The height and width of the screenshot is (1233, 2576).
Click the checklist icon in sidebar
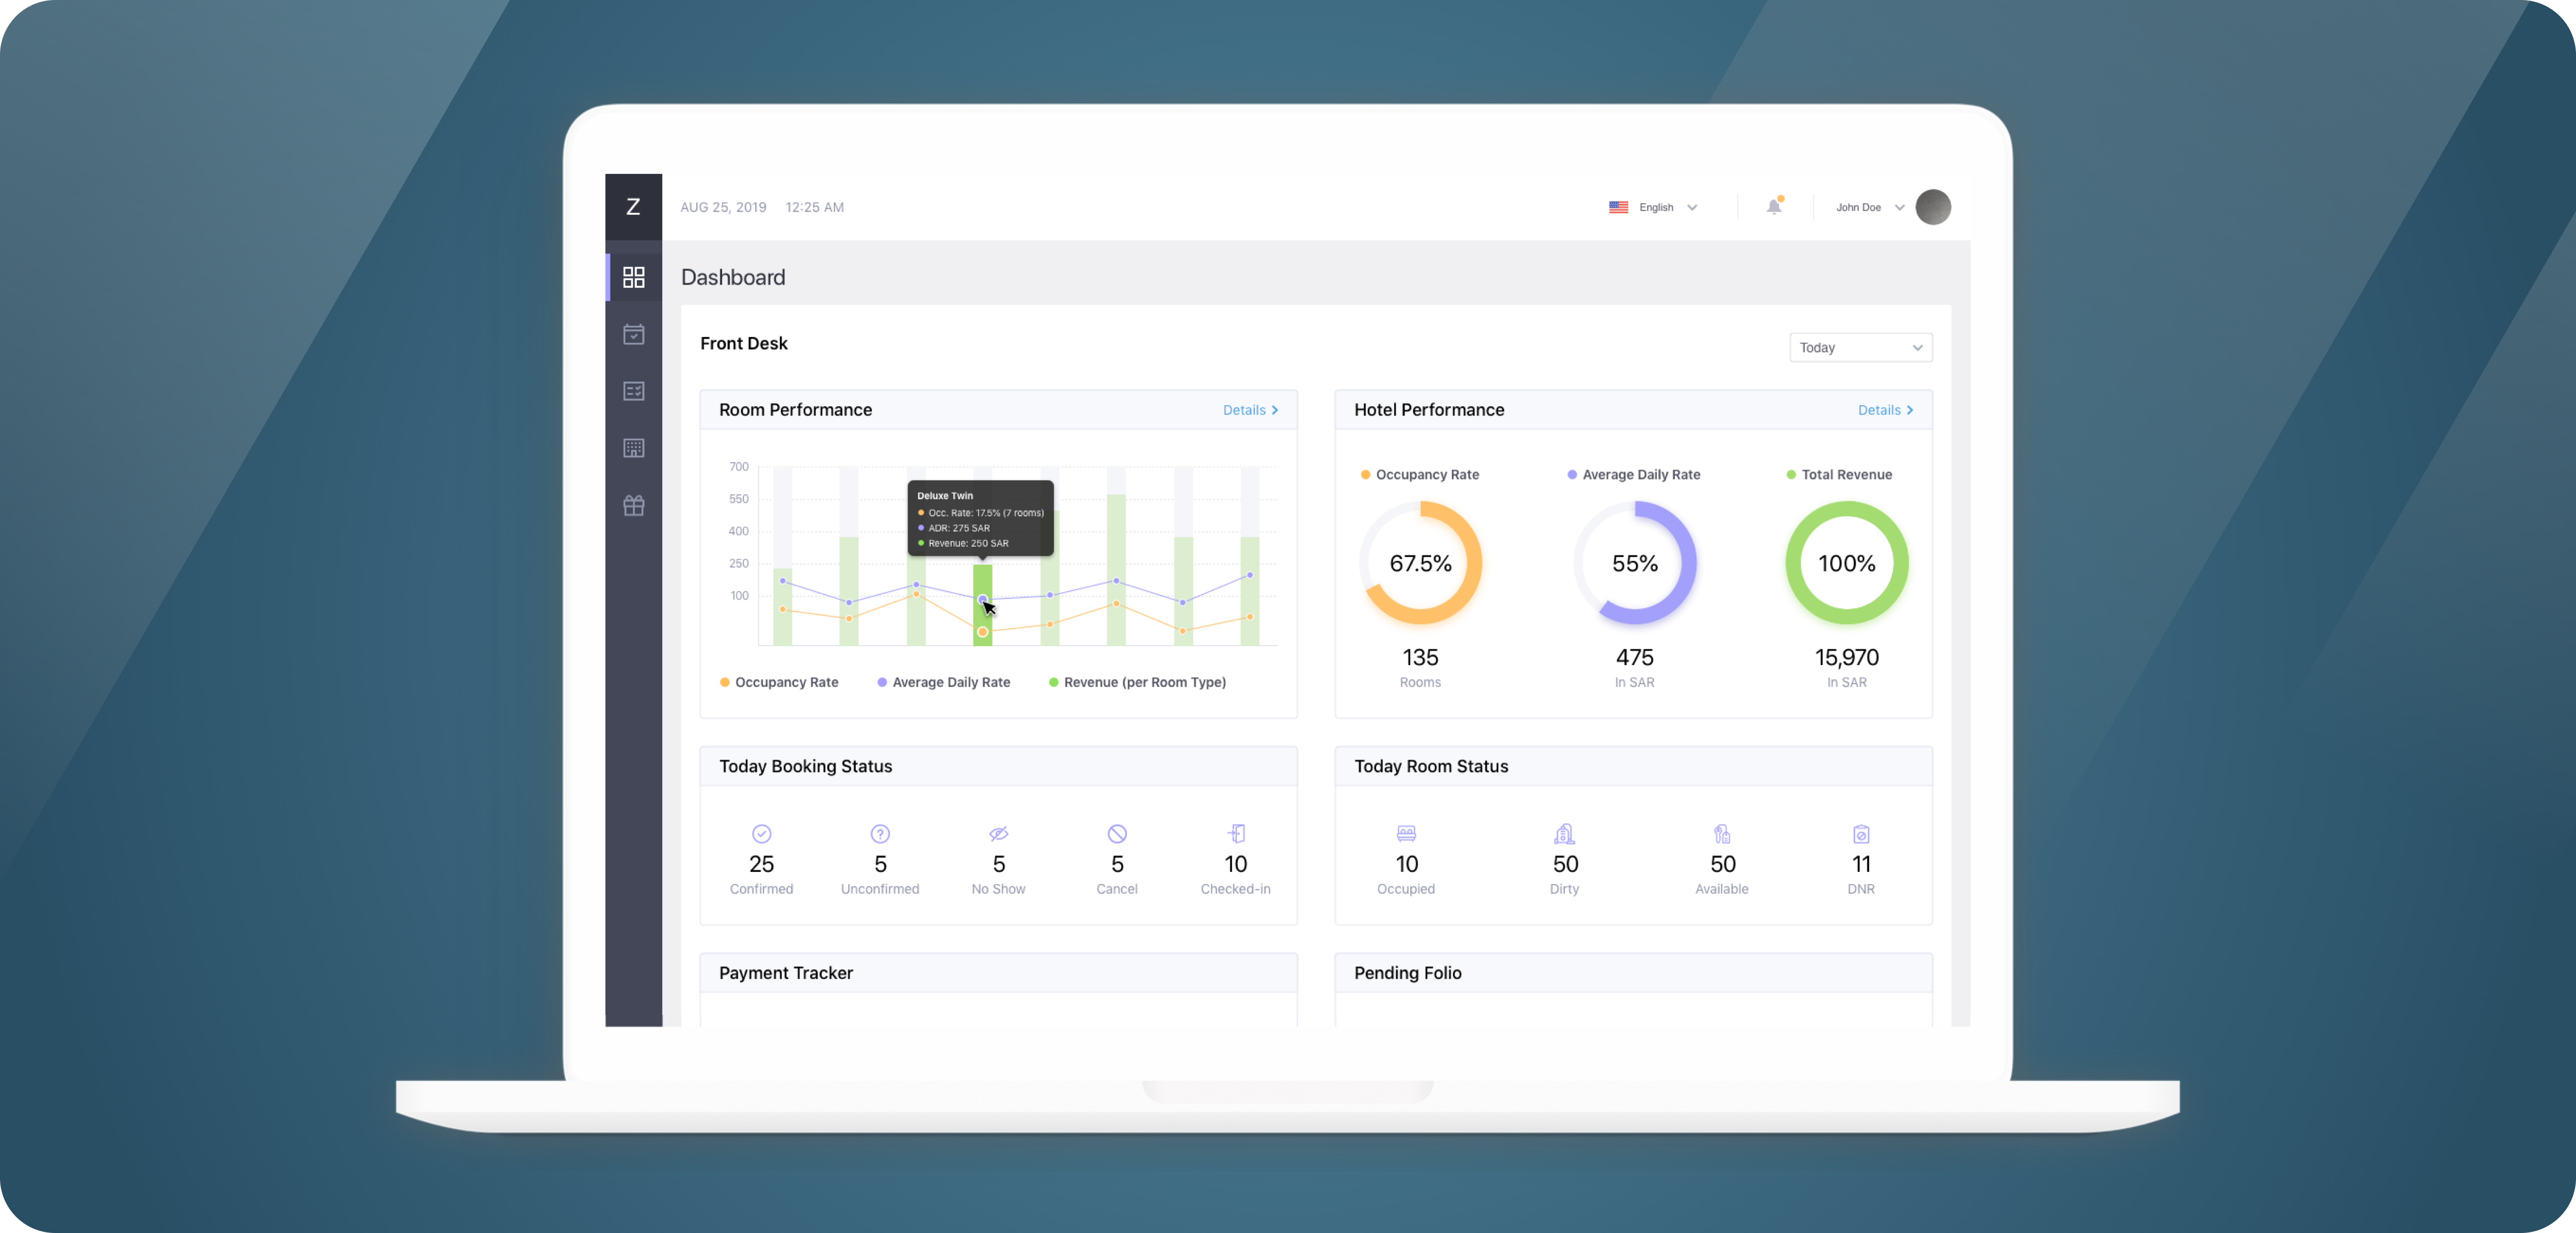click(633, 391)
